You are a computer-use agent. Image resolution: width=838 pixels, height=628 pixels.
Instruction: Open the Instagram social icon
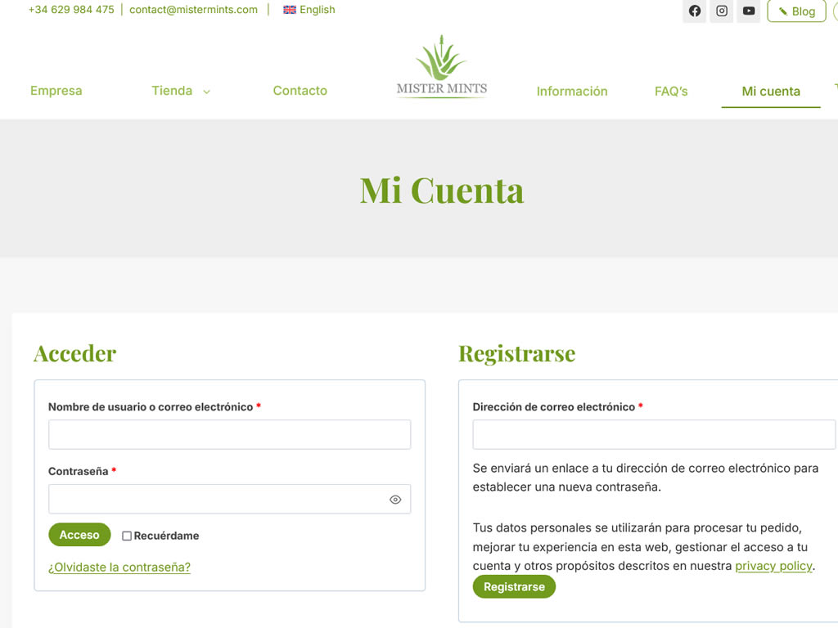tap(722, 11)
